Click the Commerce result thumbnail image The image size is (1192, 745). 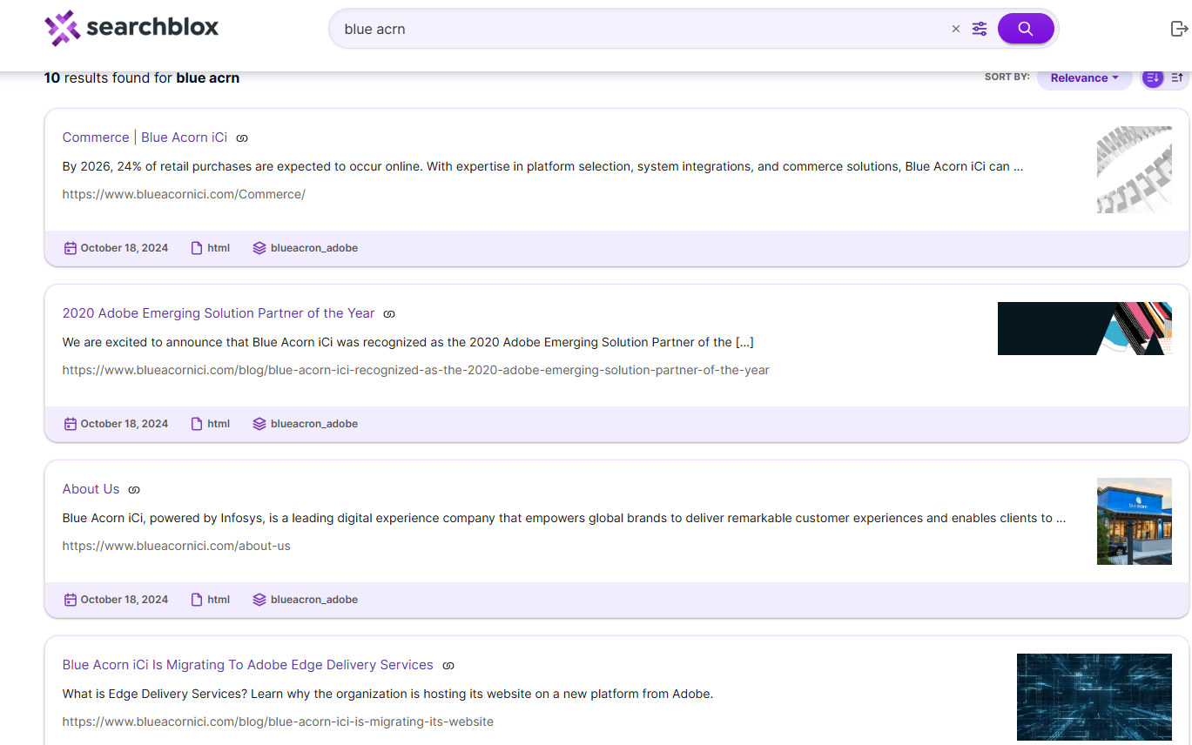pyautogui.click(x=1135, y=170)
